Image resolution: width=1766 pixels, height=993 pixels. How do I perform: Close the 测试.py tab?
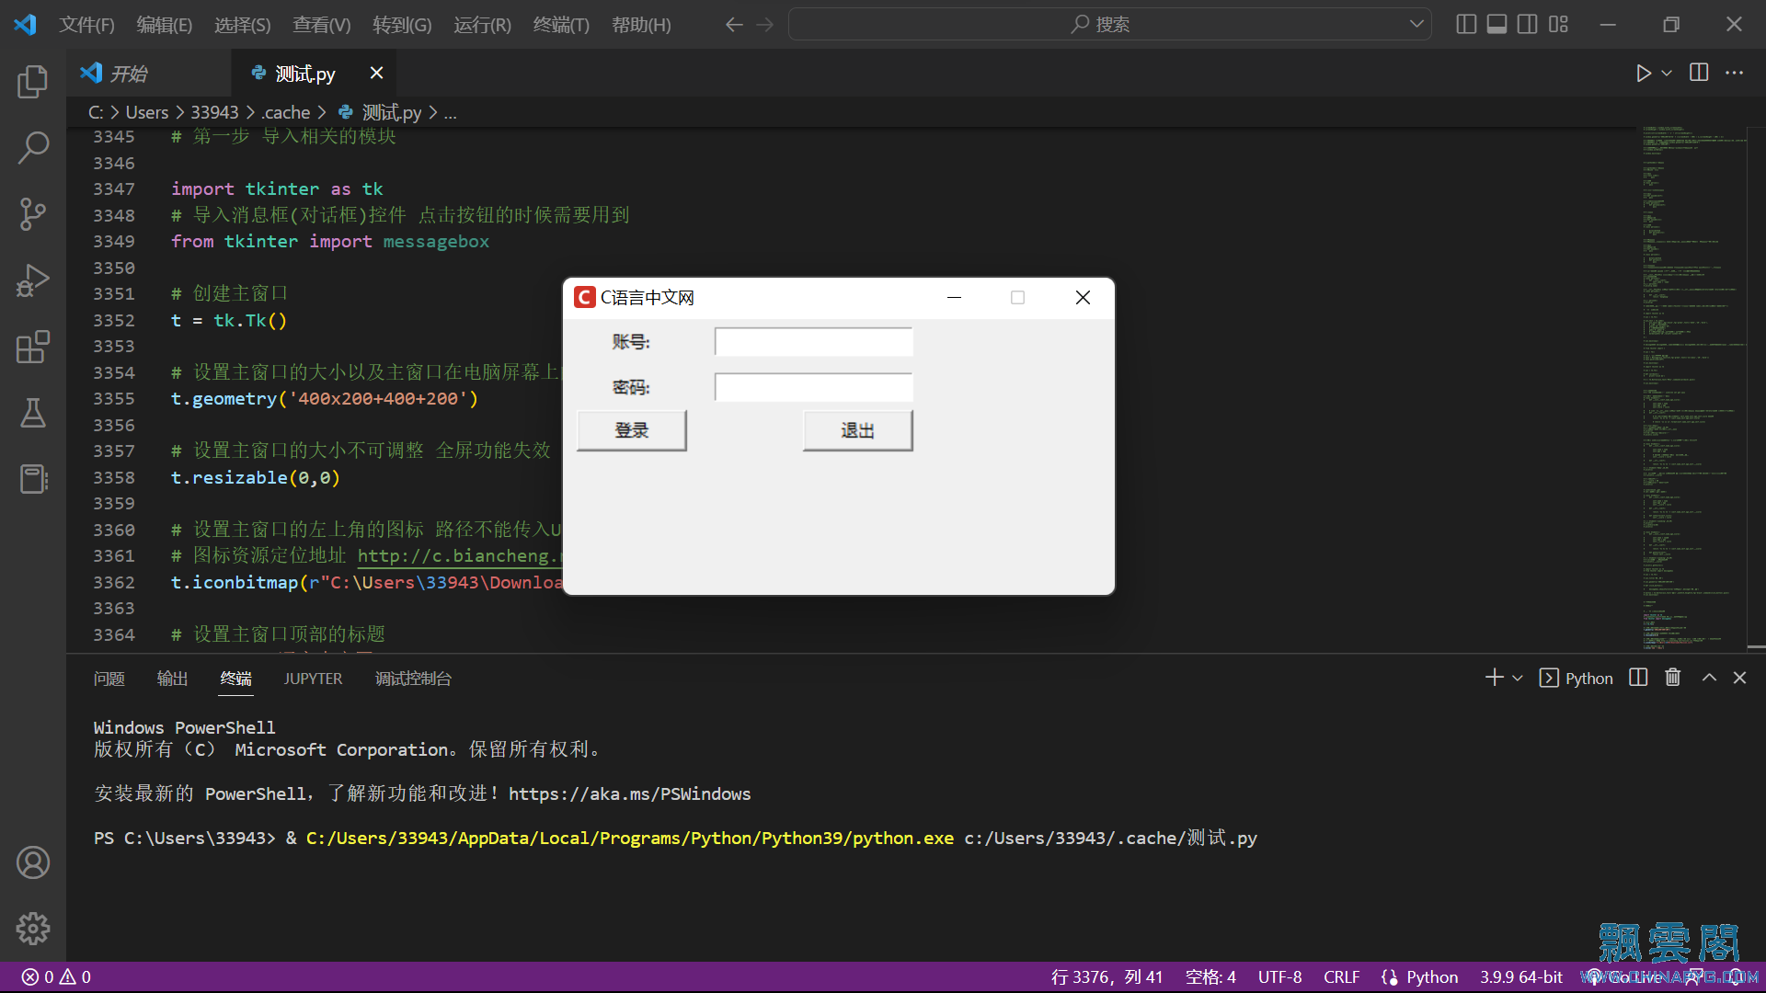point(376,73)
